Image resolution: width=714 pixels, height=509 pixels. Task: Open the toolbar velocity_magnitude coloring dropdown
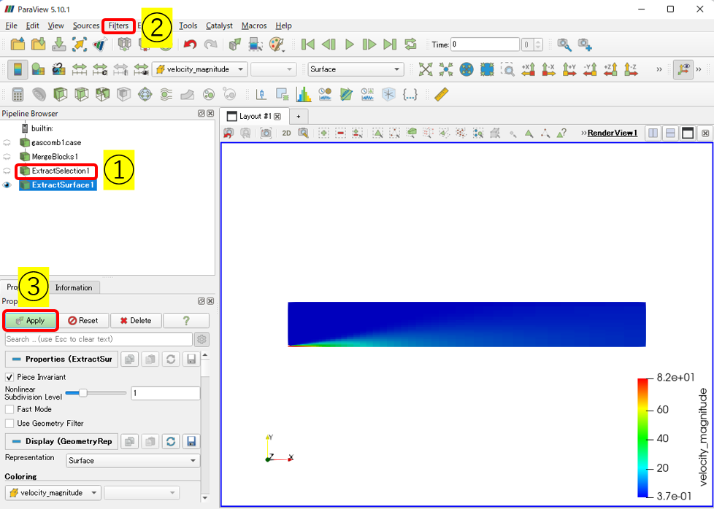(200, 69)
